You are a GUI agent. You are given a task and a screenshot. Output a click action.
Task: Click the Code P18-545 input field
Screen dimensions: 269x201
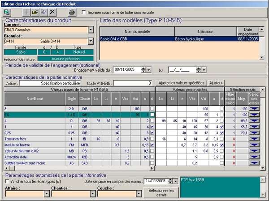(x=133, y=83)
